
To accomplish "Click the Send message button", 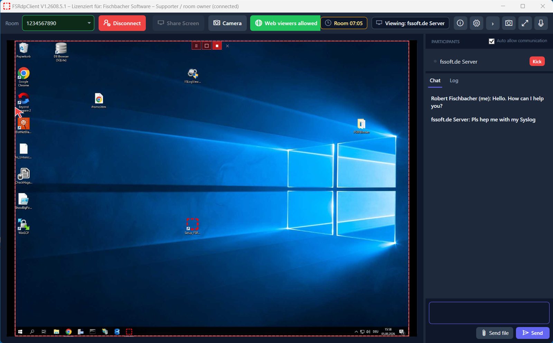I will [533, 333].
